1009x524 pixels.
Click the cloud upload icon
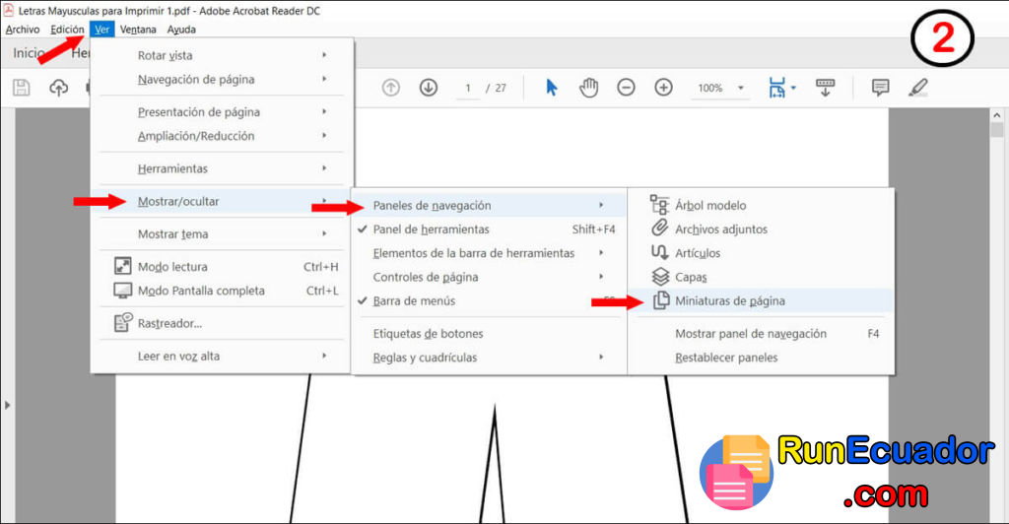tap(58, 88)
